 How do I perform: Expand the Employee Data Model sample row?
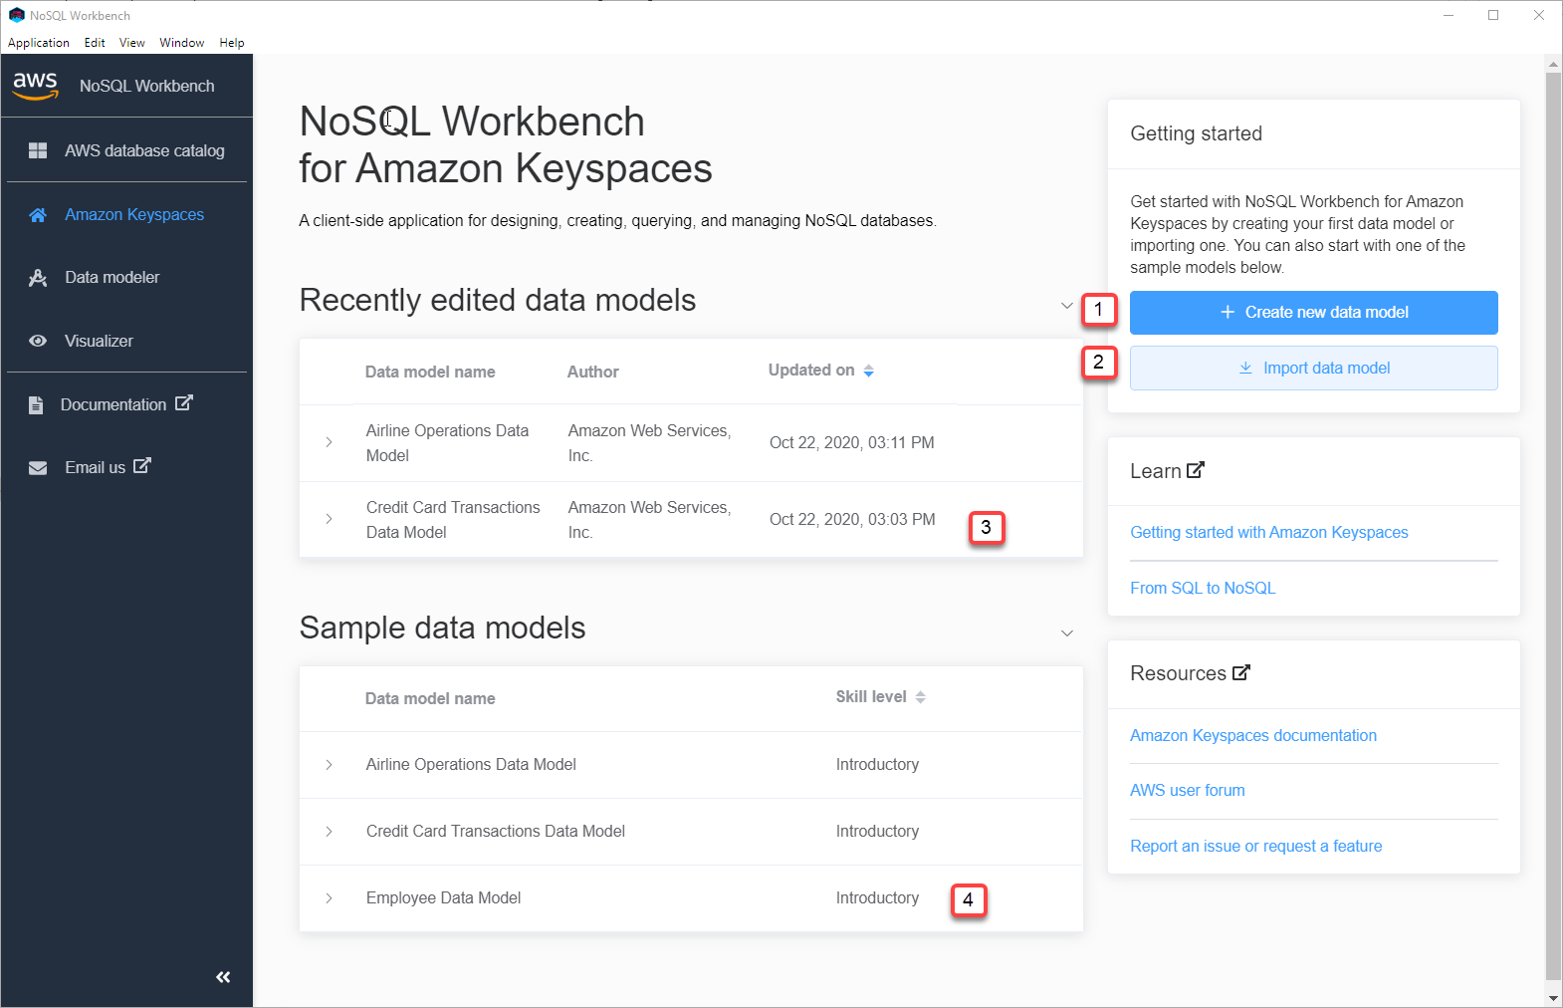pos(329,898)
